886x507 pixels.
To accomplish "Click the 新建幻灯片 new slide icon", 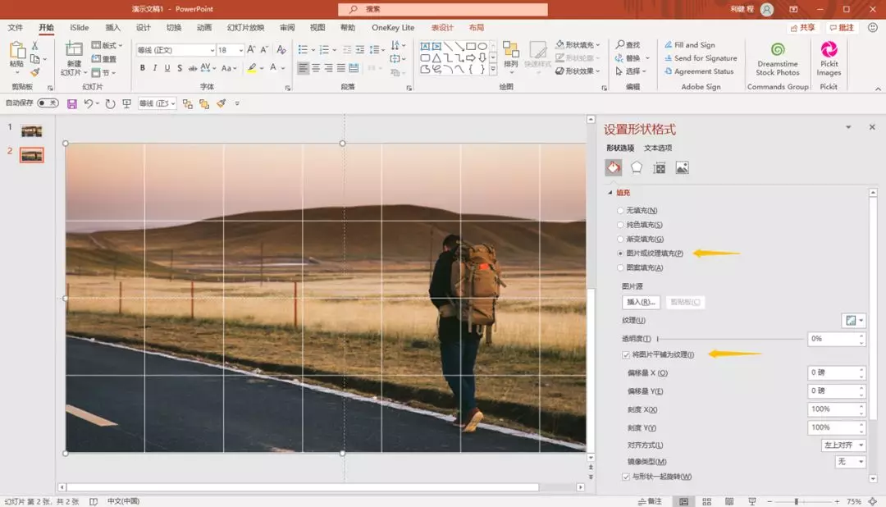I will point(74,50).
